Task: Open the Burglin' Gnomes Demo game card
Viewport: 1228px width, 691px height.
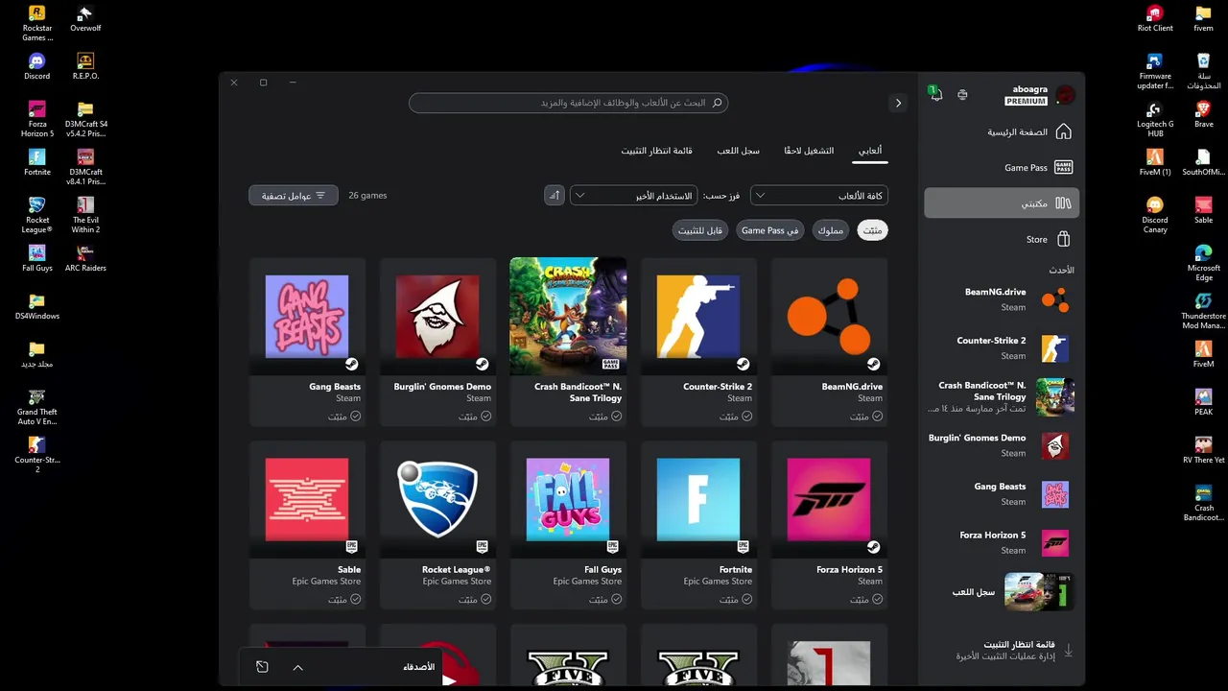Action: pos(437,342)
